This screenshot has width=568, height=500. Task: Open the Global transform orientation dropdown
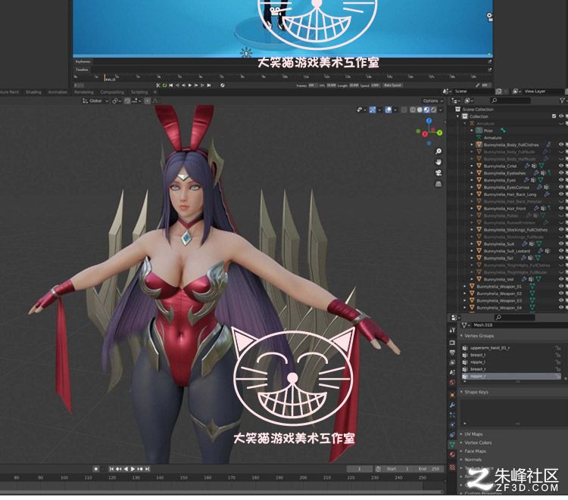coord(95,101)
